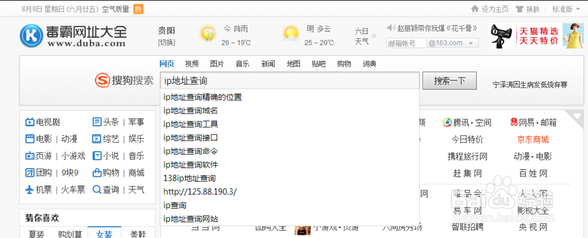
Task: Click the TV icon beside 电视剧
Action: tap(29, 122)
